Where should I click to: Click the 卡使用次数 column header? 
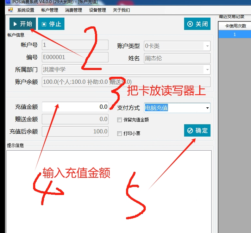click(234, 26)
